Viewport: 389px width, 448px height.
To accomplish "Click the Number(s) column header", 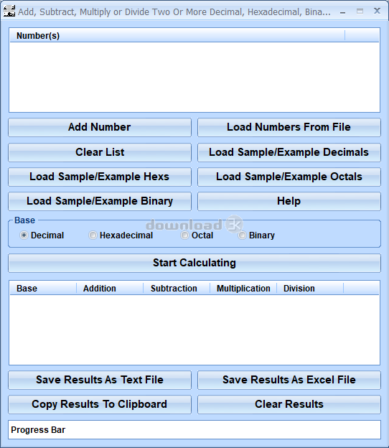I will pos(177,36).
